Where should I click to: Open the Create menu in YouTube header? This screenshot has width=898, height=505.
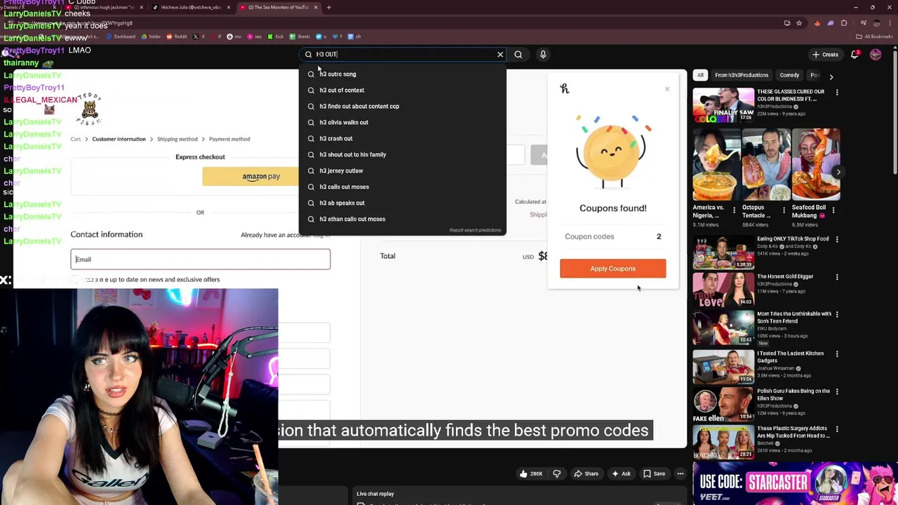click(x=825, y=54)
